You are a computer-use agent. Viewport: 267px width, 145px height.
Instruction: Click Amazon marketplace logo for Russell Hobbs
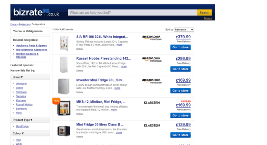coord(152,59)
